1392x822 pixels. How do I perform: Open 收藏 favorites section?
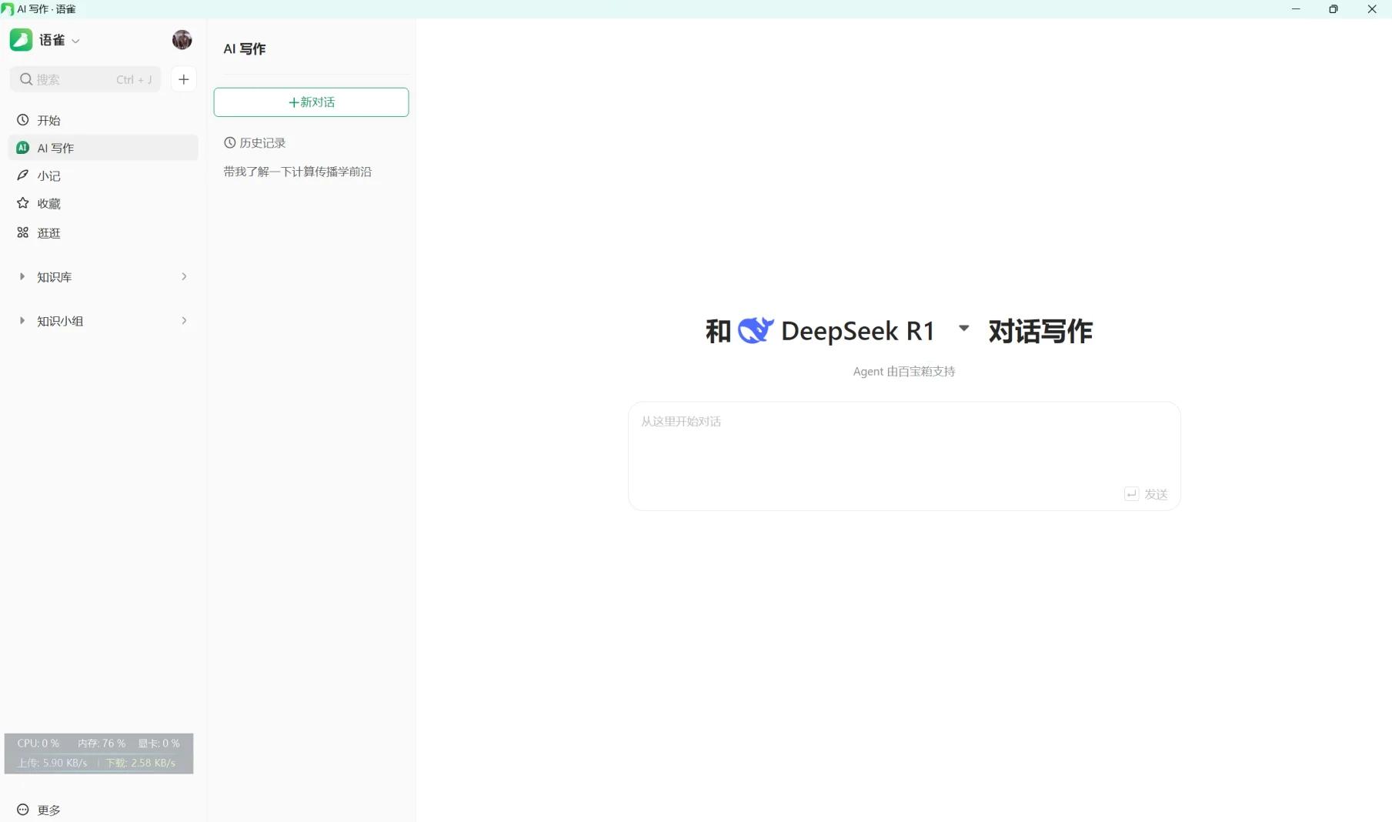[x=103, y=203]
